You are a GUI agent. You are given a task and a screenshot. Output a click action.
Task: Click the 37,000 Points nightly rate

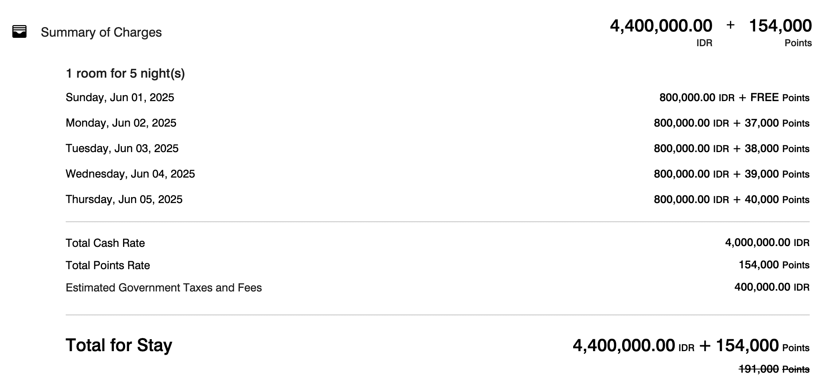tap(777, 123)
